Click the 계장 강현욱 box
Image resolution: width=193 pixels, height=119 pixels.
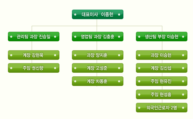[x=34, y=55]
